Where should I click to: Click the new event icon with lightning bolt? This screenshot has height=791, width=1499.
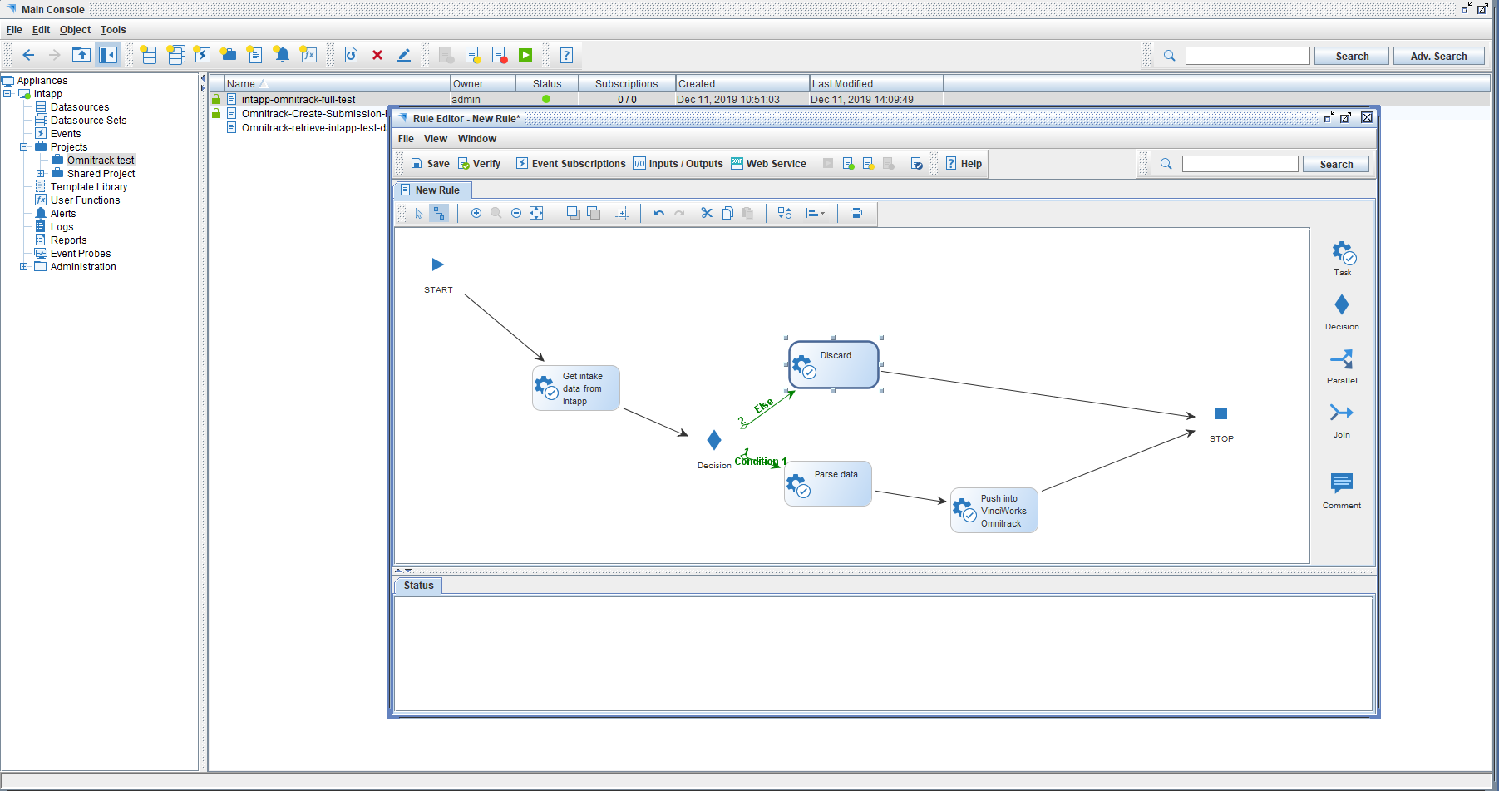202,55
